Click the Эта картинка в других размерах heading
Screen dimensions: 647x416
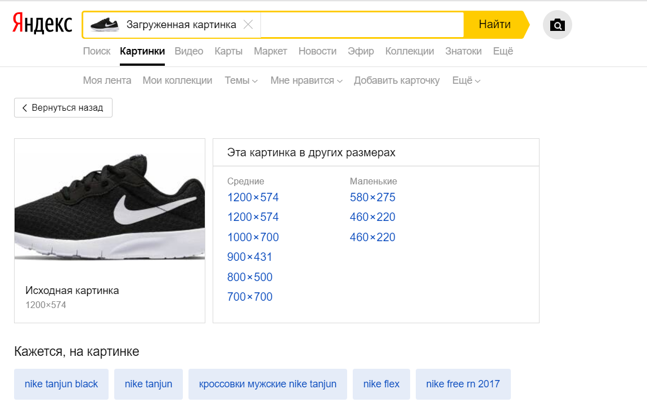tap(311, 153)
